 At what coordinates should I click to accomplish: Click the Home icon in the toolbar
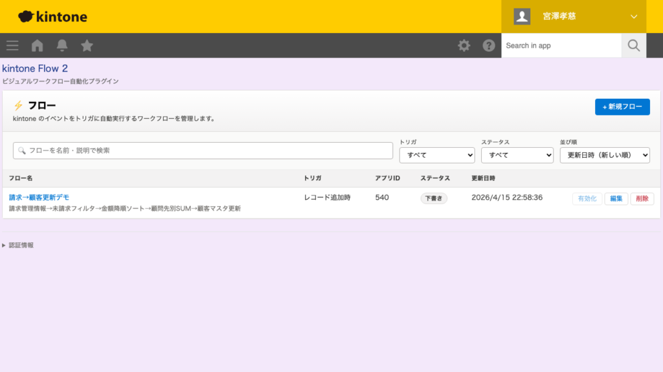[x=37, y=45]
